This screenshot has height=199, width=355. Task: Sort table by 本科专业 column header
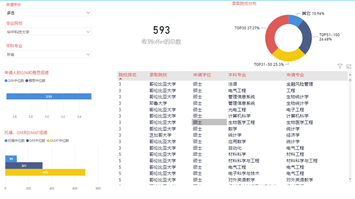tap(237, 75)
